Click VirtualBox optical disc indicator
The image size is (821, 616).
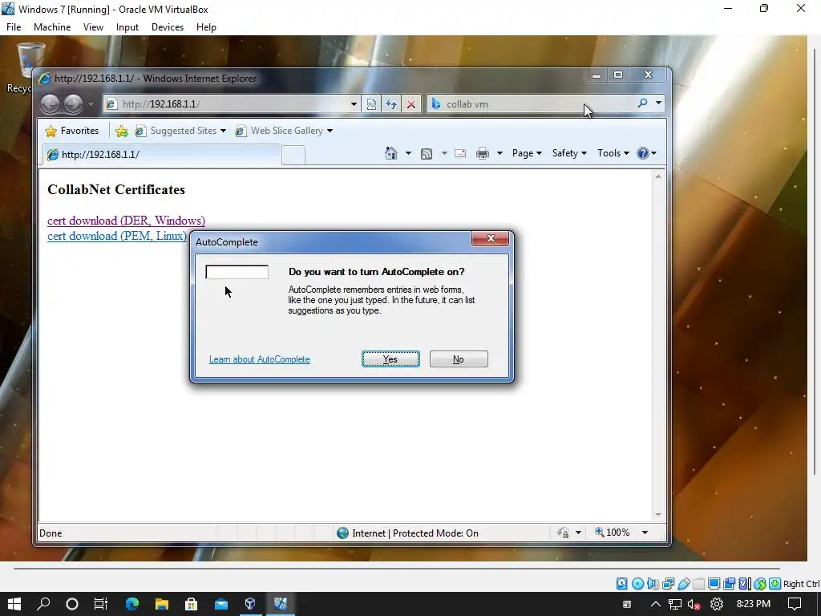(637, 584)
